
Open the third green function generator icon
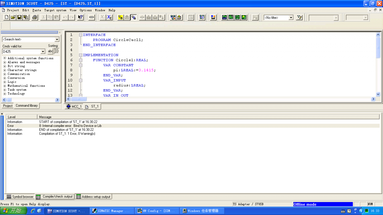[x=238, y=17]
